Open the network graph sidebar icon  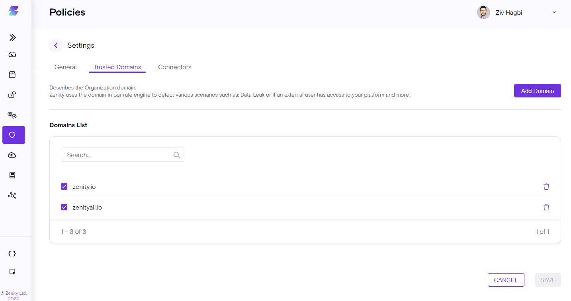(12, 196)
